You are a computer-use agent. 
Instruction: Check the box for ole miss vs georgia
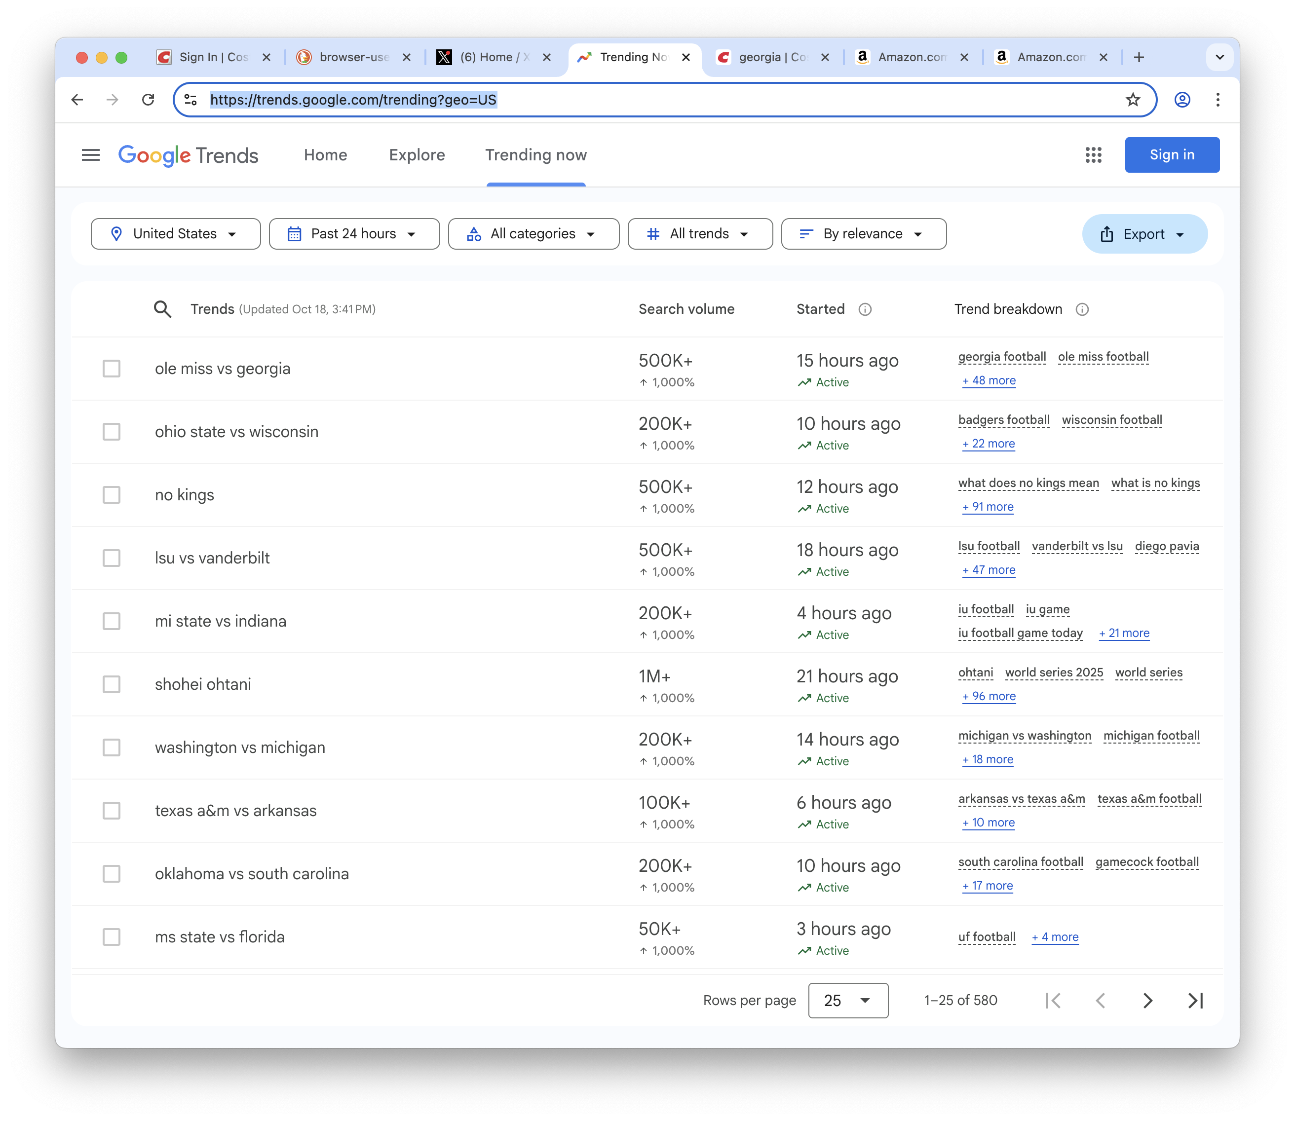tap(112, 369)
